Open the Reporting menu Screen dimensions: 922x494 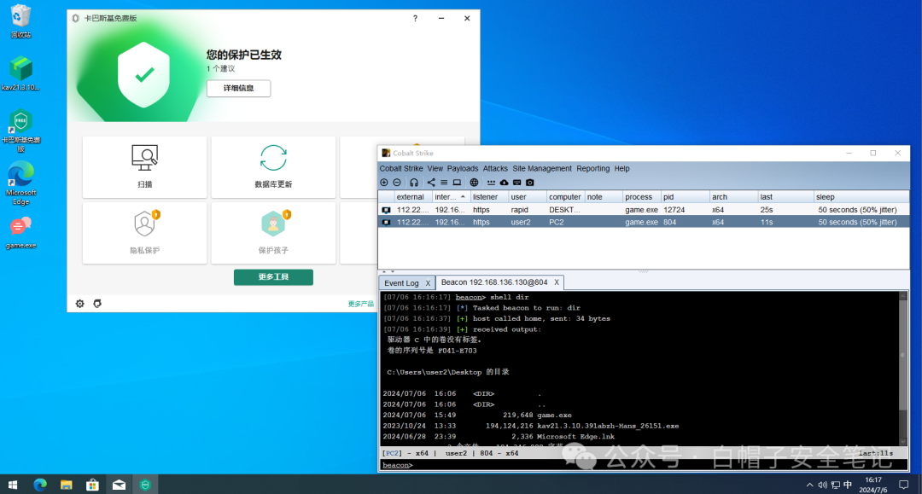click(x=592, y=169)
